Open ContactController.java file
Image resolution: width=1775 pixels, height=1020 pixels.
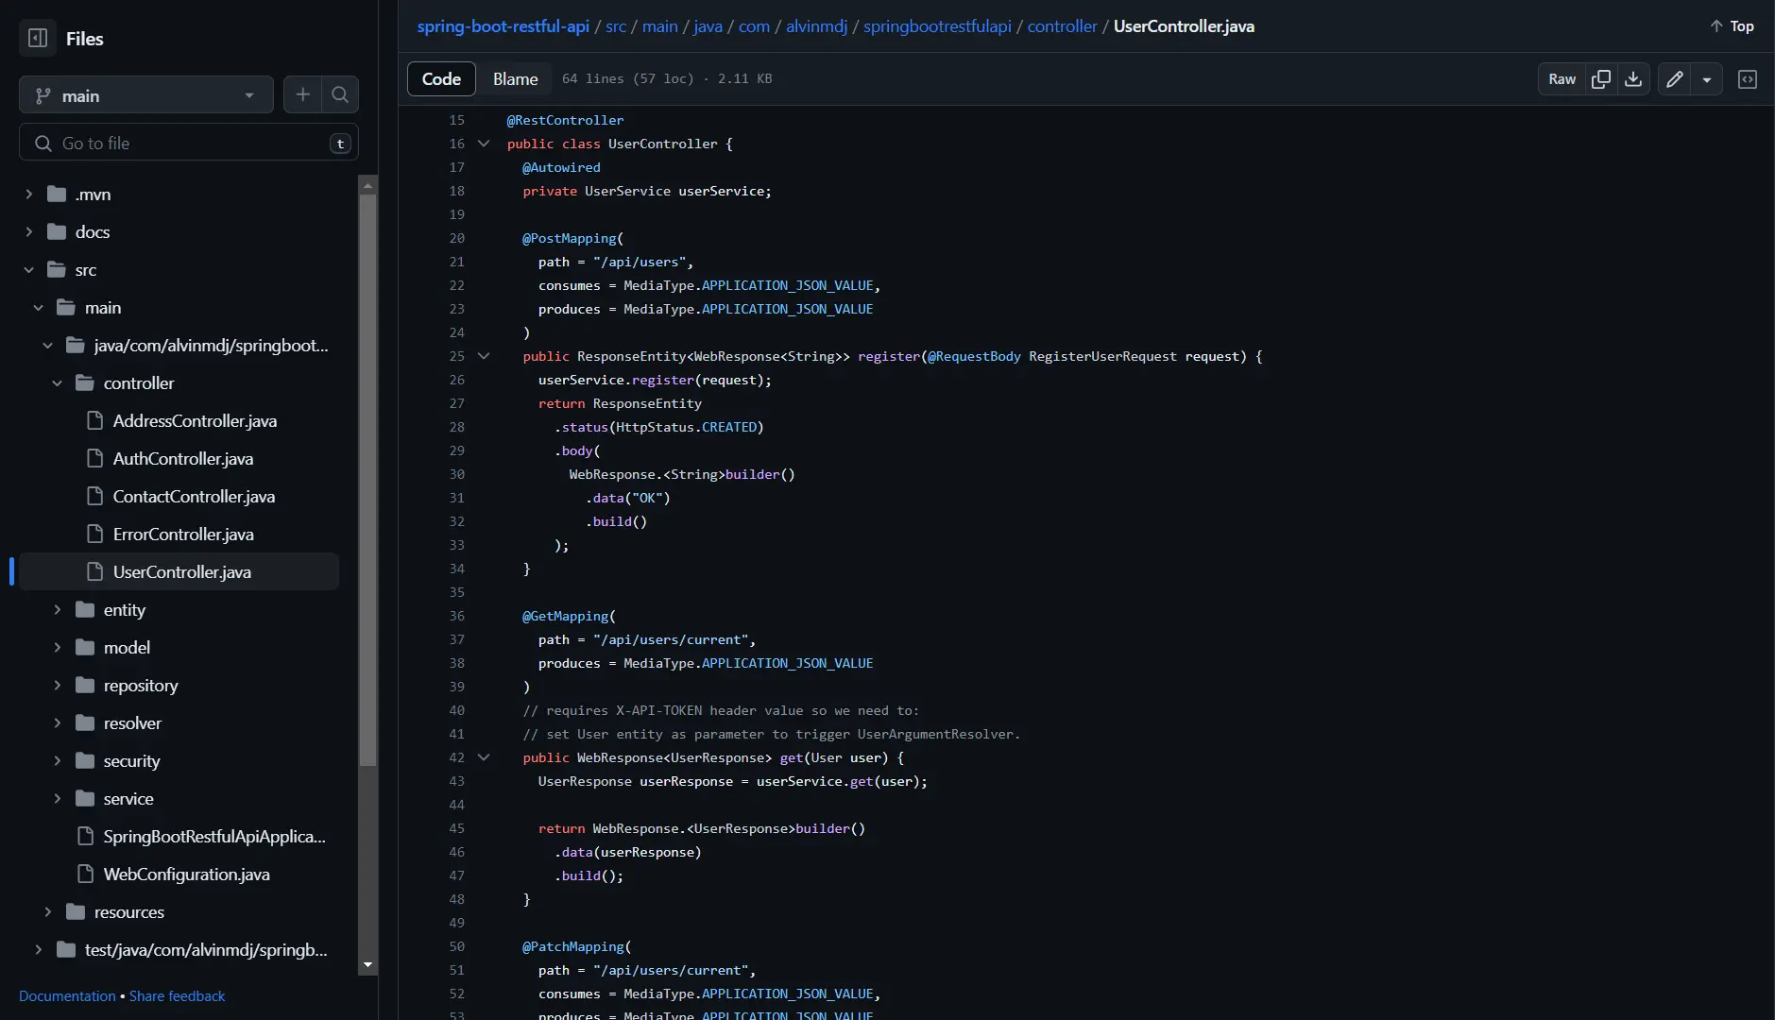(x=194, y=496)
